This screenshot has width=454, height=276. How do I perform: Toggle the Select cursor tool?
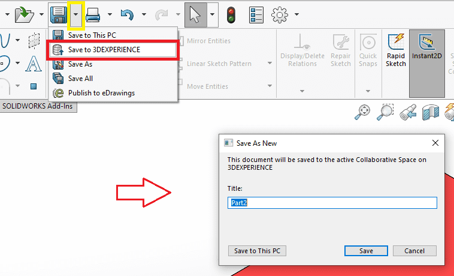point(196,15)
